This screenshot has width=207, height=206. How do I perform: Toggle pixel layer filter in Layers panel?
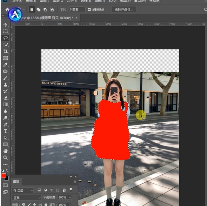click(39, 190)
